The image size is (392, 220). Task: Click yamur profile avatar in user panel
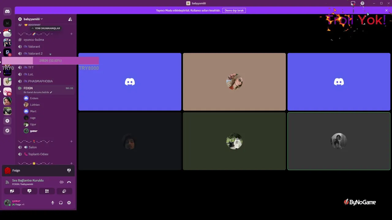coord(7,203)
